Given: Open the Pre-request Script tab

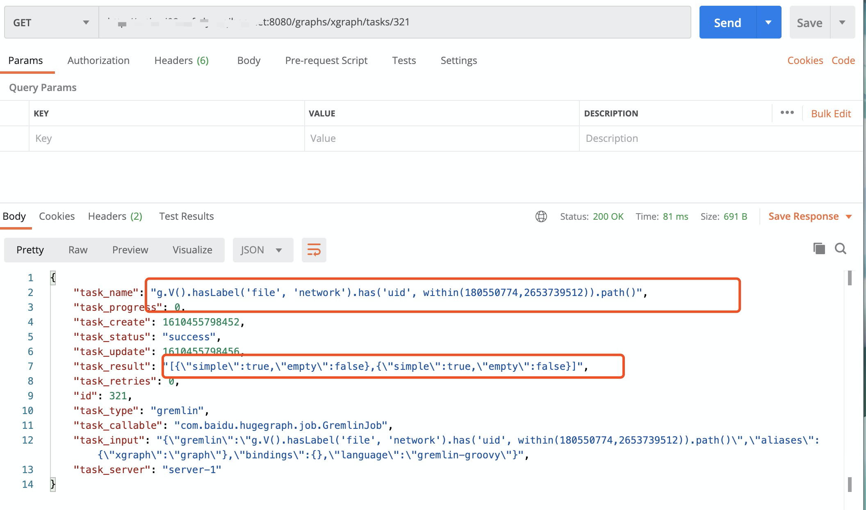Looking at the screenshot, I should pyautogui.click(x=326, y=60).
